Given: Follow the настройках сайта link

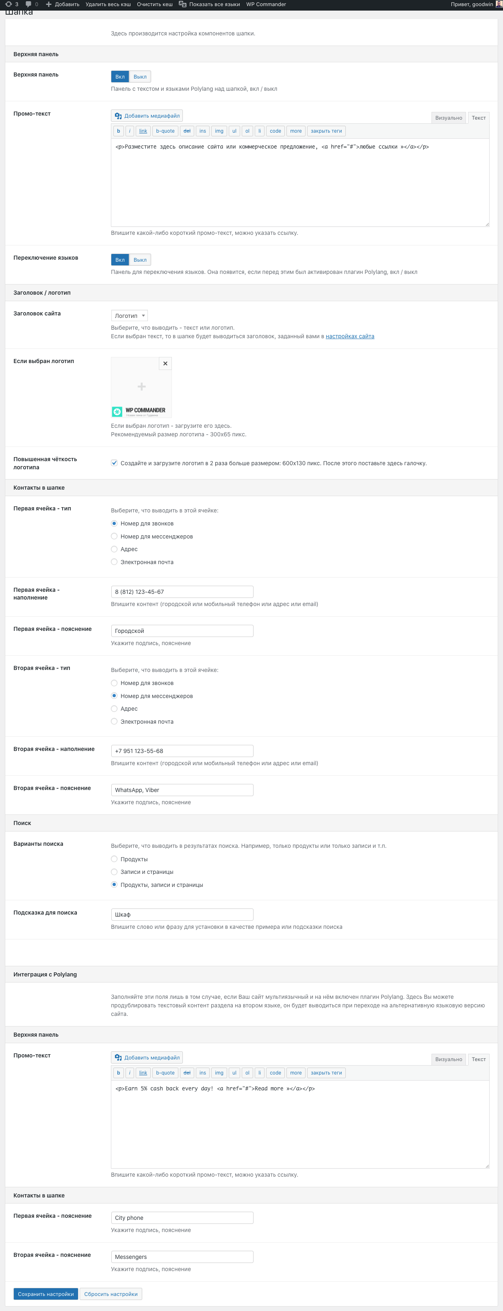Looking at the screenshot, I should point(349,337).
